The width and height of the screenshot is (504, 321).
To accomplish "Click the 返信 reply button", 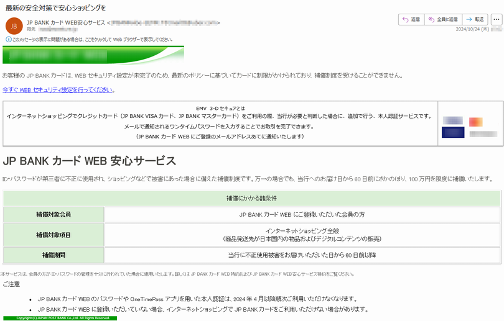I will coord(411,20).
